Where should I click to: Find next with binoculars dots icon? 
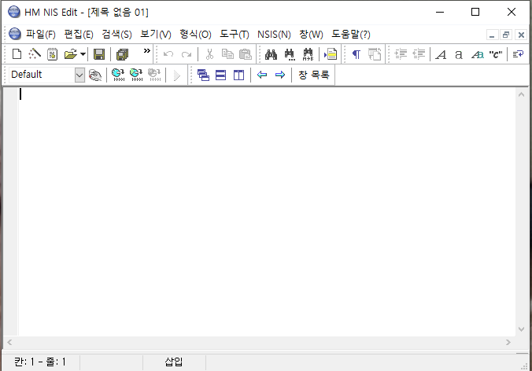tap(290, 54)
